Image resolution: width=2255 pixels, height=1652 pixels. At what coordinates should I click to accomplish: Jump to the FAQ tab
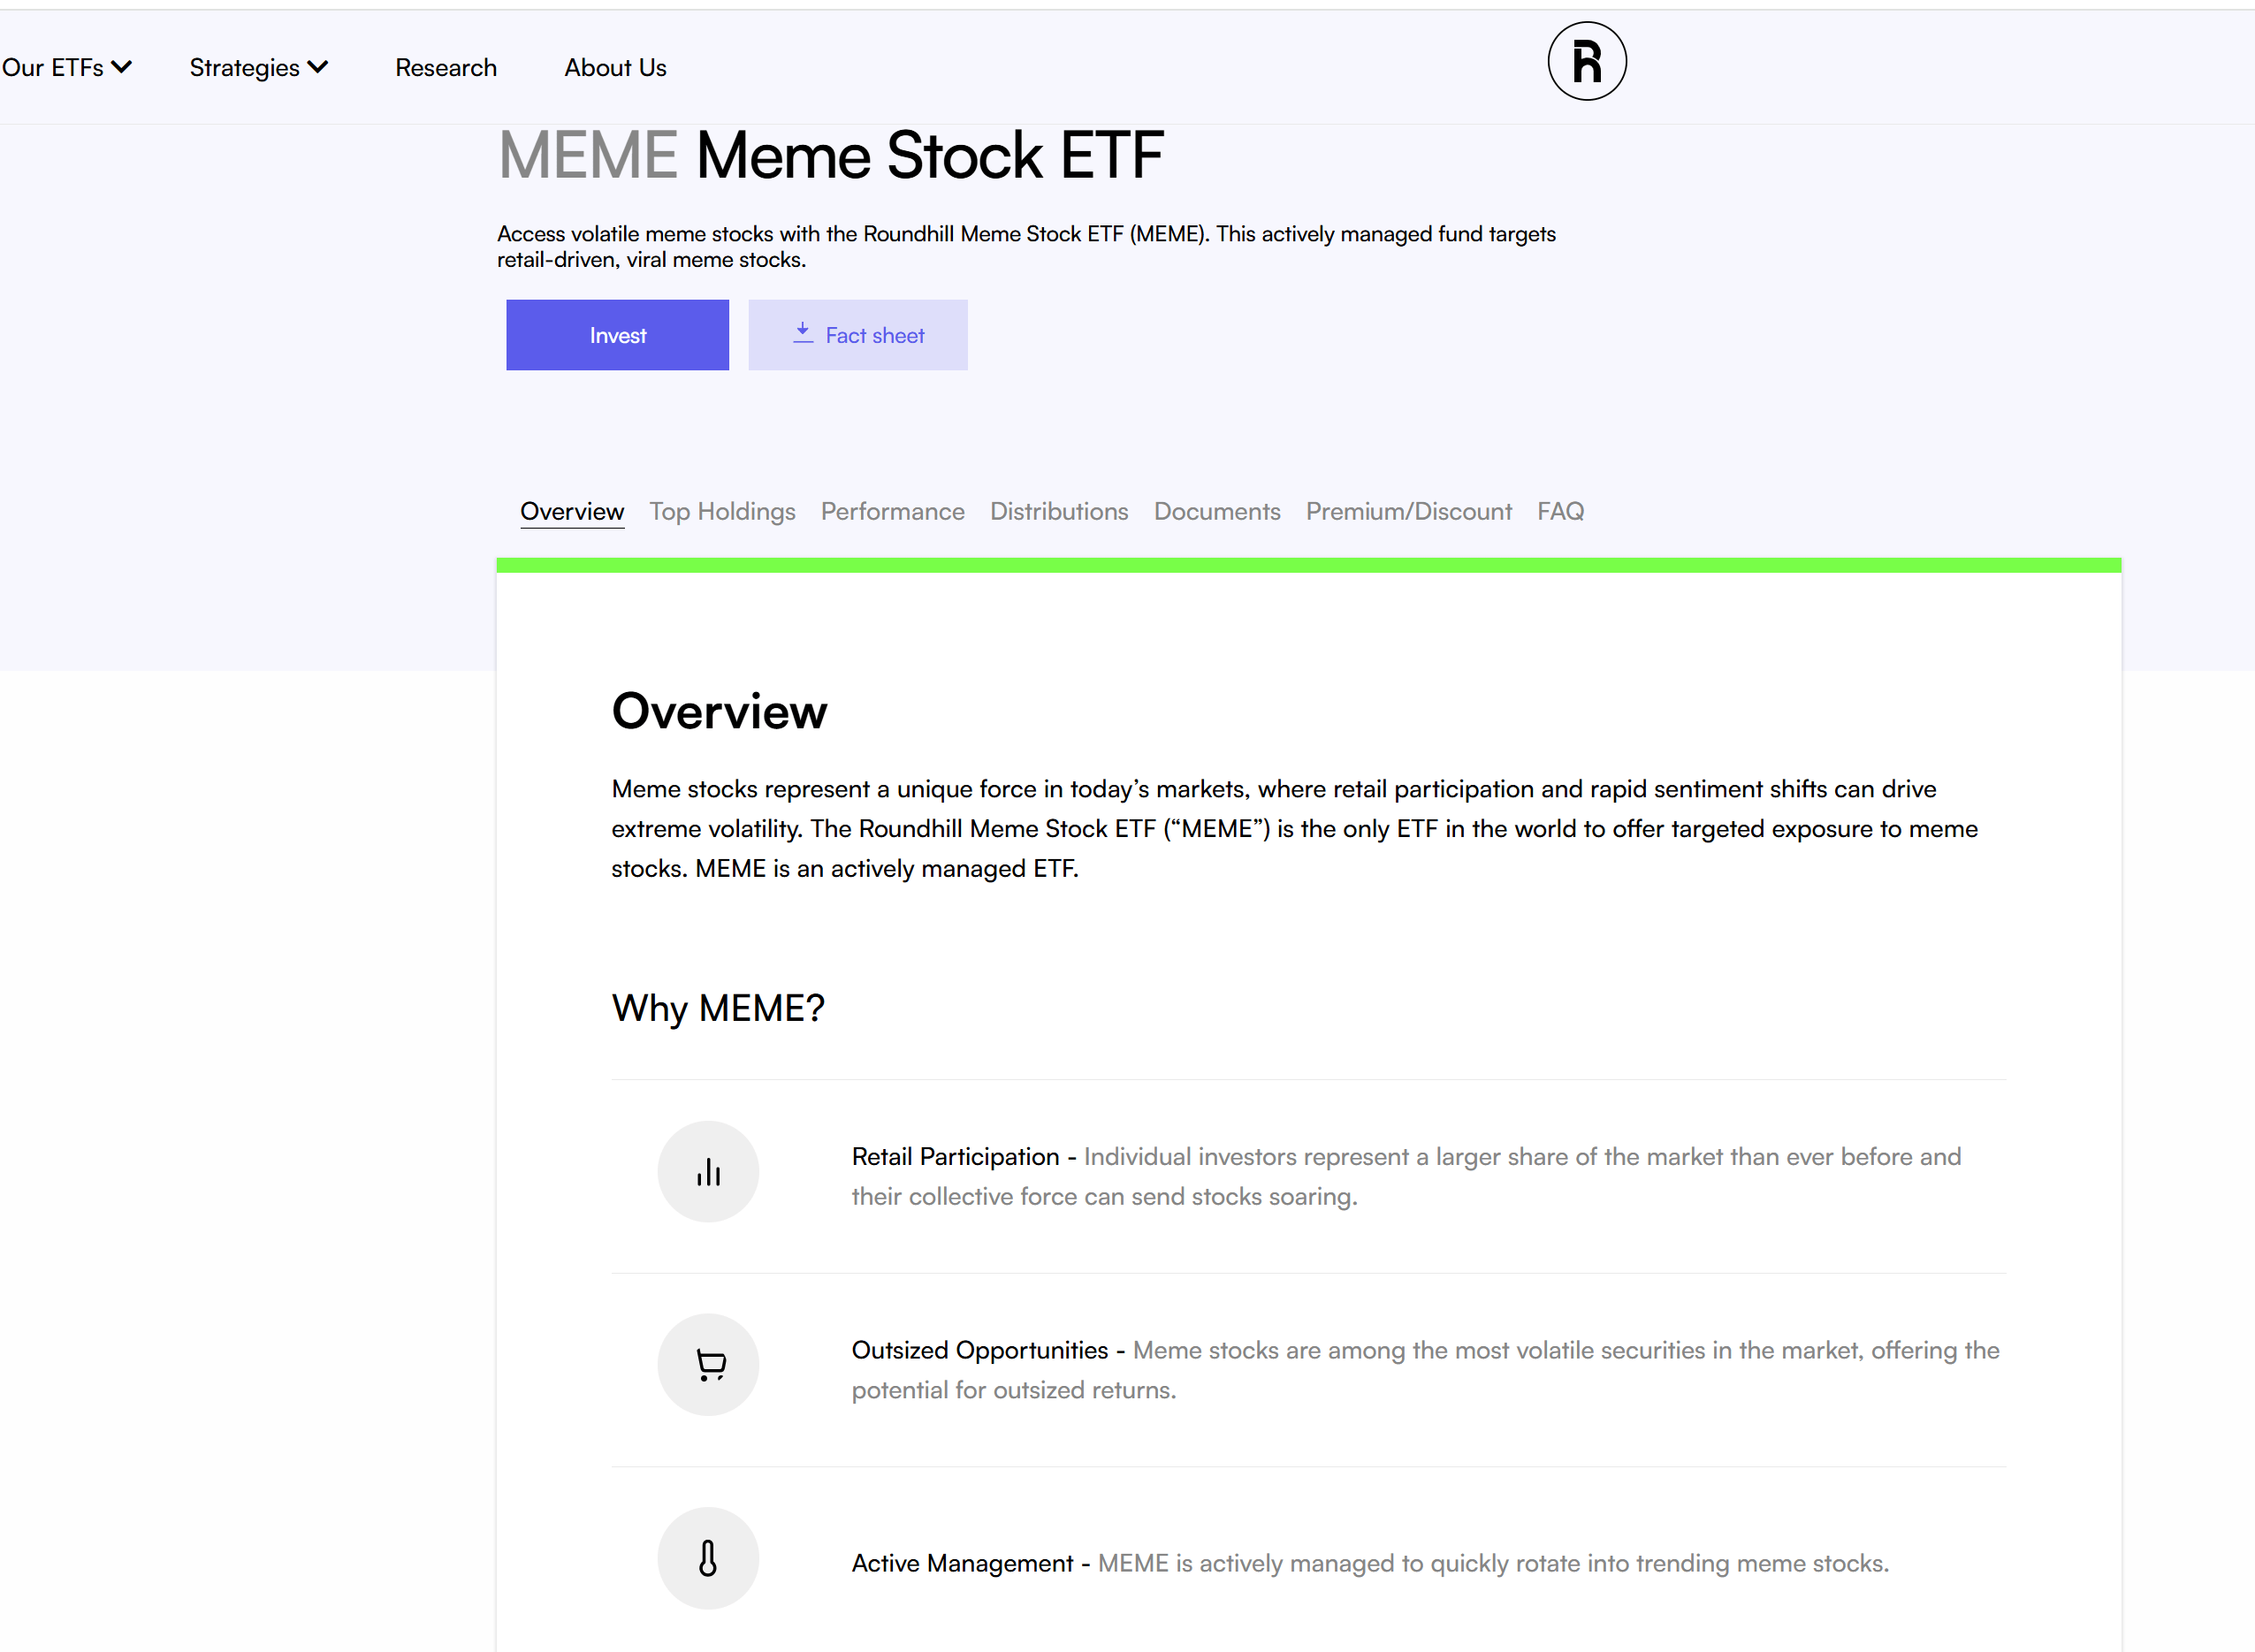tap(1560, 512)
